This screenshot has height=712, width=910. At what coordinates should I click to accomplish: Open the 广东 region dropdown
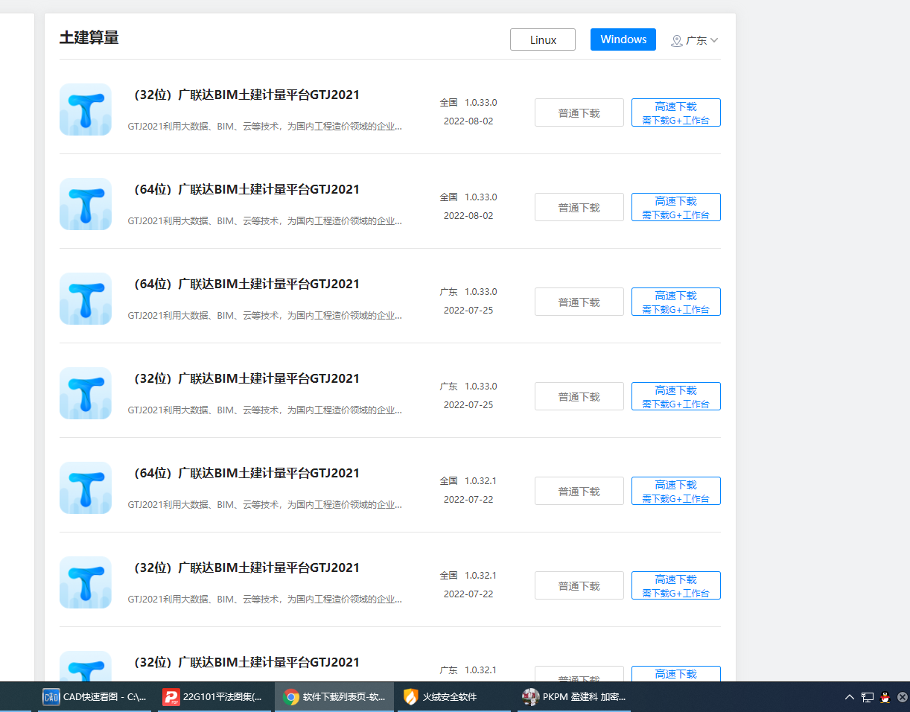695,40
